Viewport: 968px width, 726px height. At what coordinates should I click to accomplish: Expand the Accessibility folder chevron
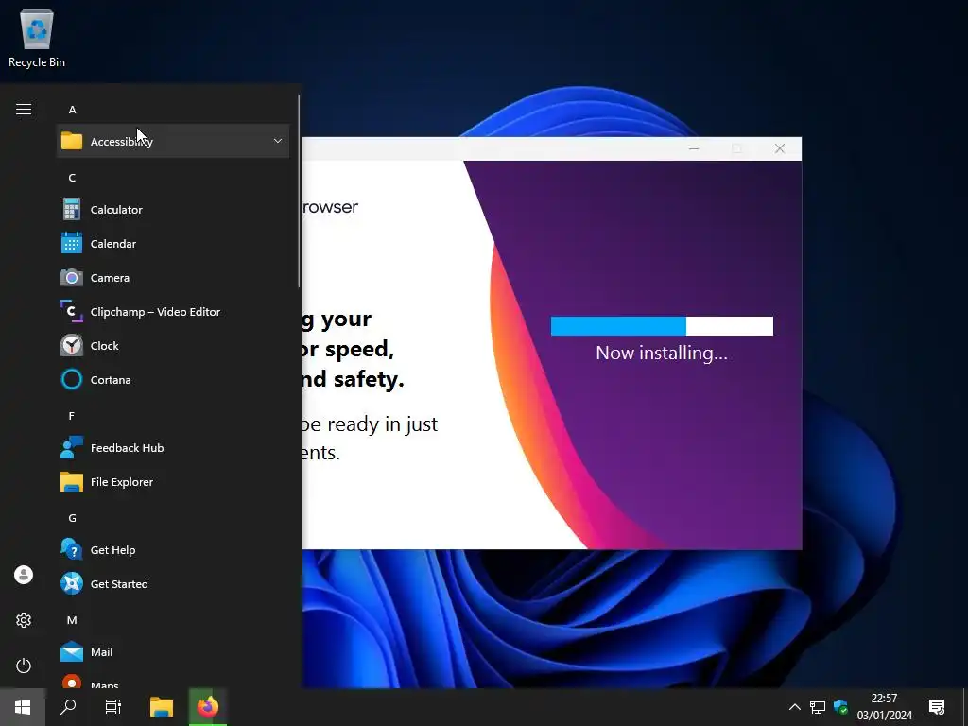point(278,141)
